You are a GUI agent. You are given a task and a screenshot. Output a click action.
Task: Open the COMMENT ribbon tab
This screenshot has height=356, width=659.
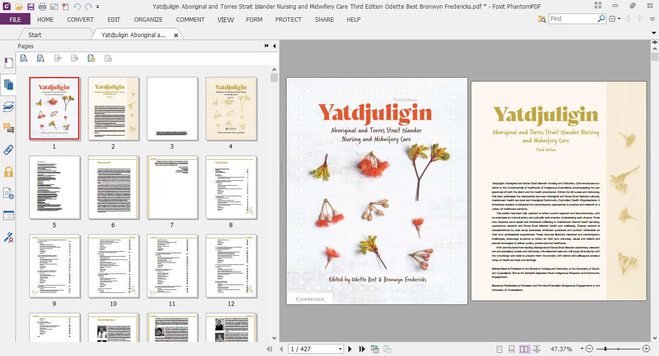190,19
